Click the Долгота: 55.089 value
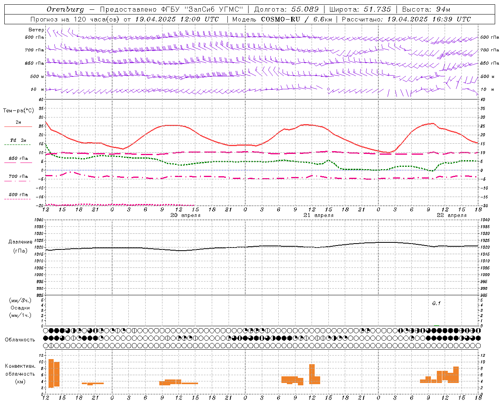 click(x=286, y=9)
